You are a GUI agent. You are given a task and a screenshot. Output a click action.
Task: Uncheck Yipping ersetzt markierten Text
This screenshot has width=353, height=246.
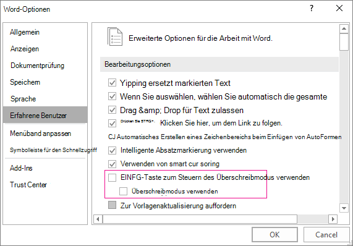pyautogui.click(x=112, y=83)
